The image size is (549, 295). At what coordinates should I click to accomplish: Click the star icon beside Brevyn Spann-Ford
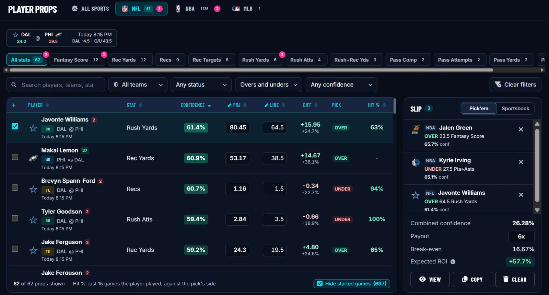33,189
